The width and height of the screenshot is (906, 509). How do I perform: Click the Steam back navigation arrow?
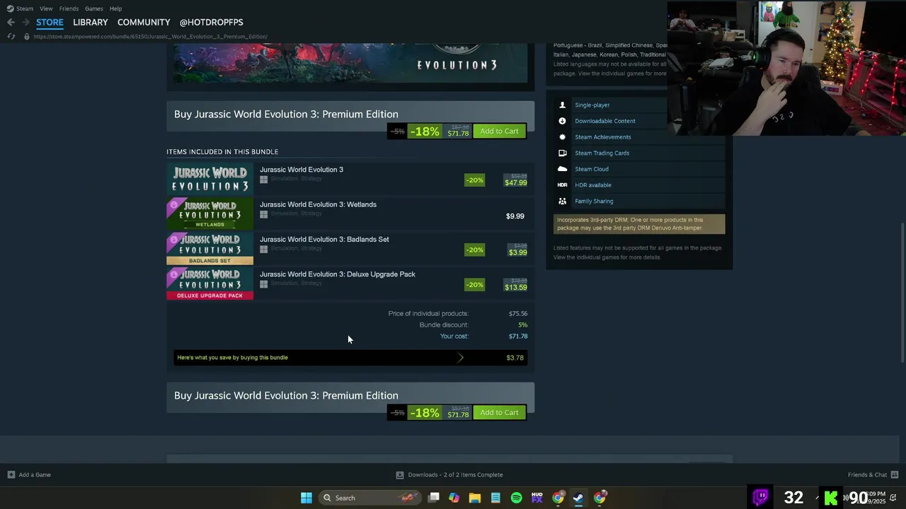click(11, 23)
